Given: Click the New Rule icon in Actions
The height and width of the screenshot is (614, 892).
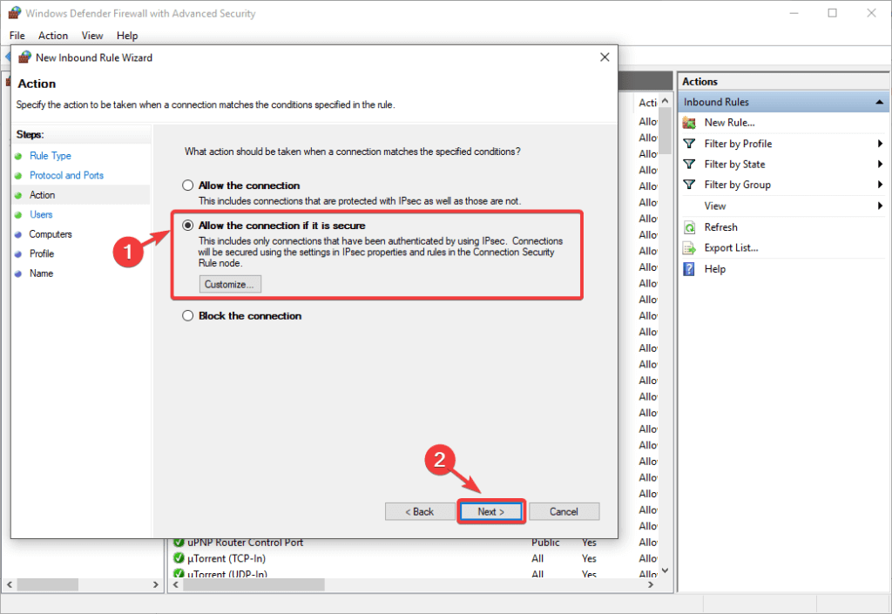Looking at the screenshot, I should 689,123.
